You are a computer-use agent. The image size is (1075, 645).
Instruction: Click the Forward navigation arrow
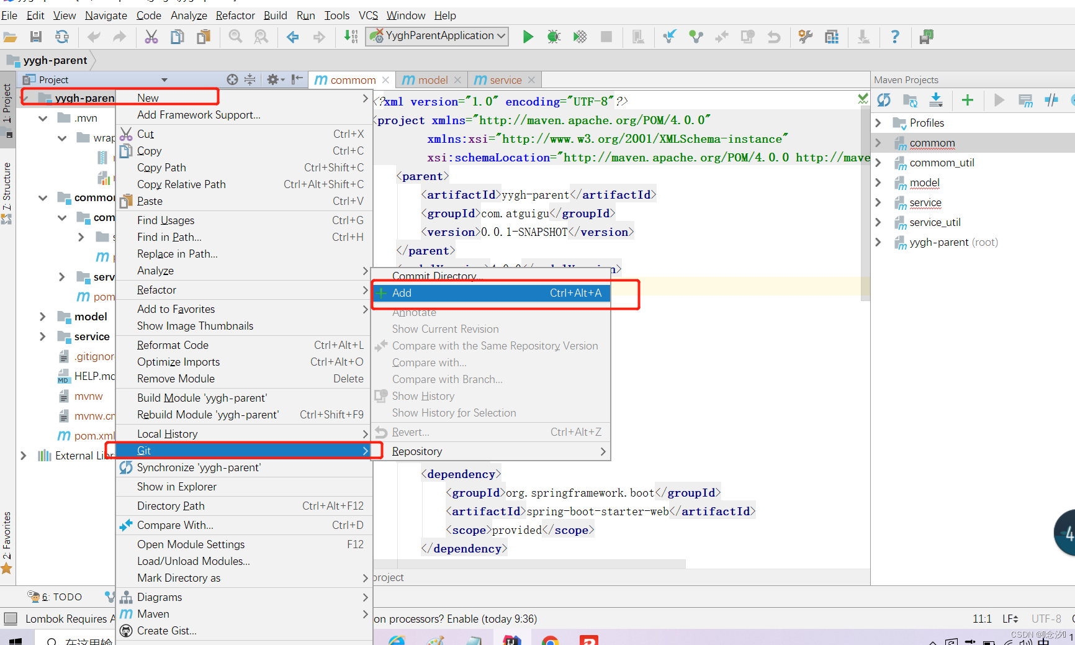tap(319, 37)
